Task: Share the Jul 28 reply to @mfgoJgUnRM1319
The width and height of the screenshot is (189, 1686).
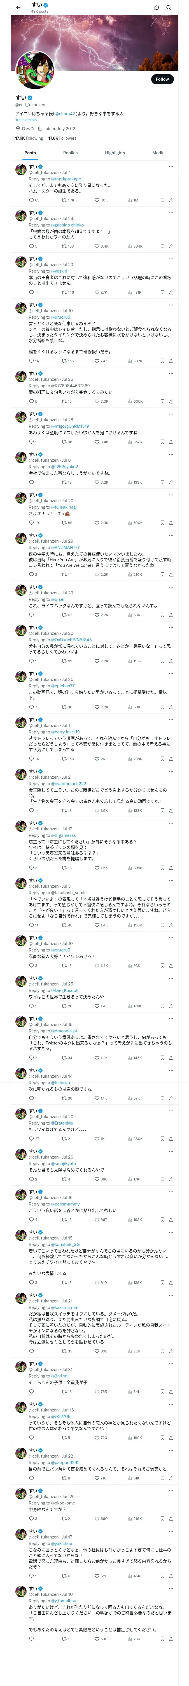Action: [x=171, y=442]
